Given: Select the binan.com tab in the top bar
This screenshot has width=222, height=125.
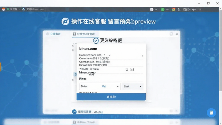Looking at the screenshot, I should click(35, 9).
